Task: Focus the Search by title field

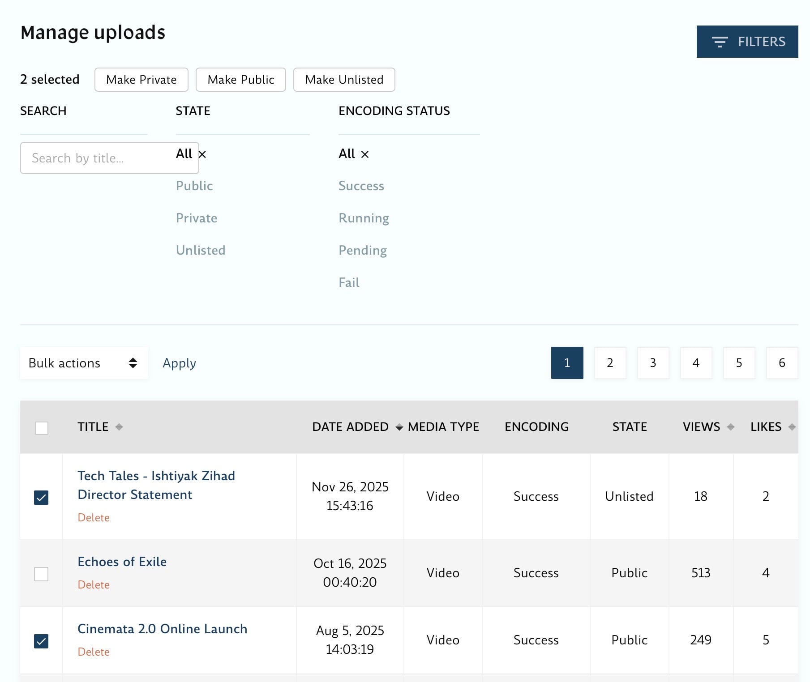Action: [99, 158]
